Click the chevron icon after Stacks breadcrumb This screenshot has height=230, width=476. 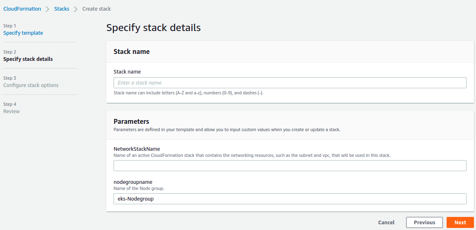[76, 9]
